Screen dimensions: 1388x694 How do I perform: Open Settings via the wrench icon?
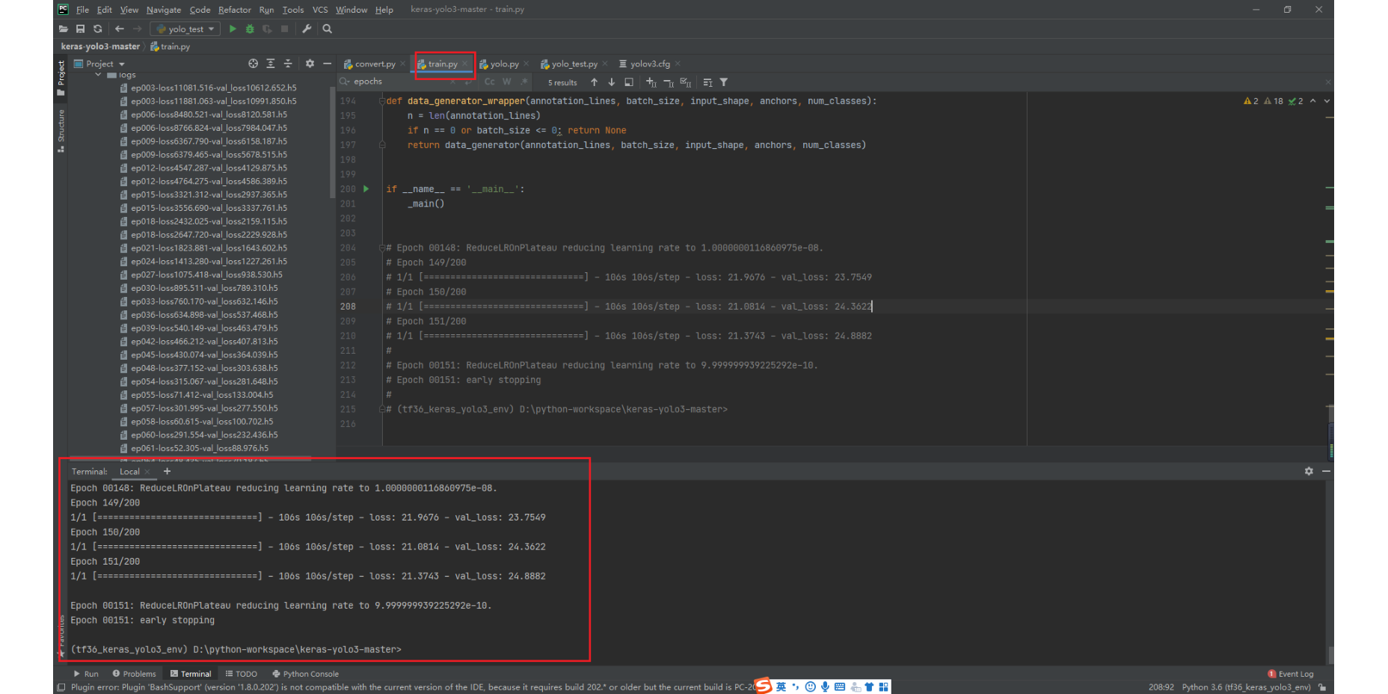click(307, 29)
